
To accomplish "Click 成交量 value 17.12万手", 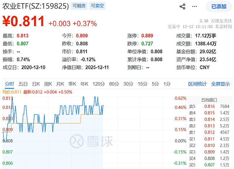I will pyautogui.click(x=206, y=36).
